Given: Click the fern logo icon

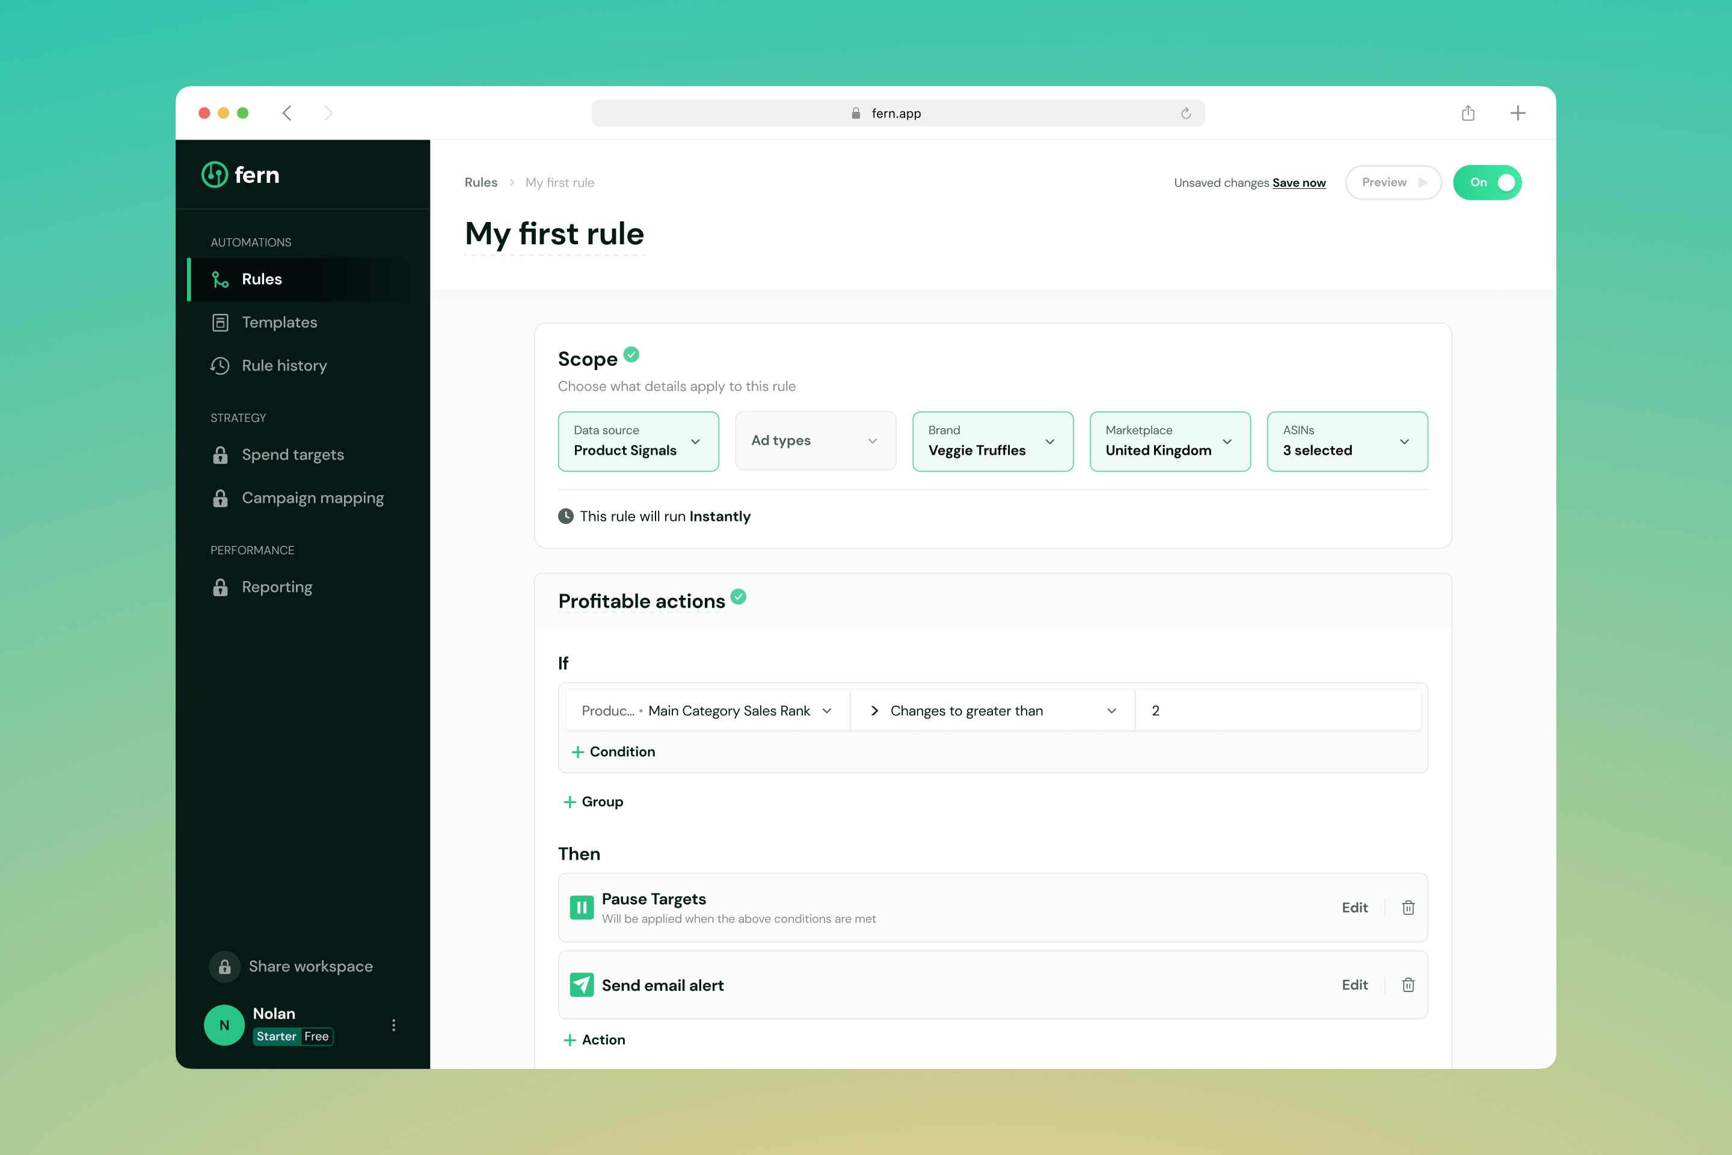Looking at the screenshot, I should point(214,174).
